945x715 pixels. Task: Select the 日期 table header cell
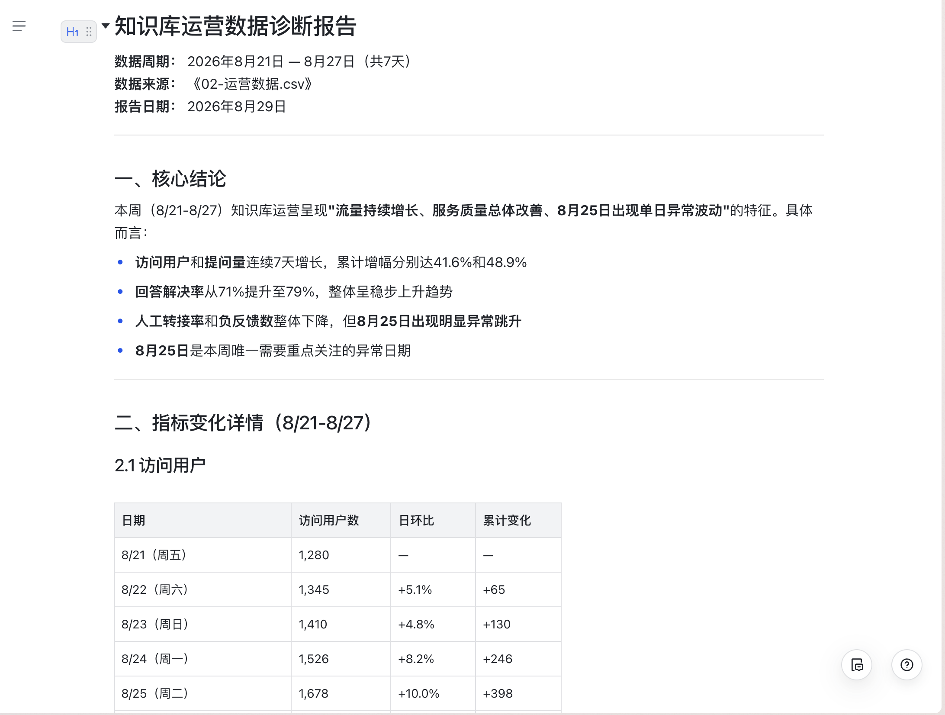point(203,520)
